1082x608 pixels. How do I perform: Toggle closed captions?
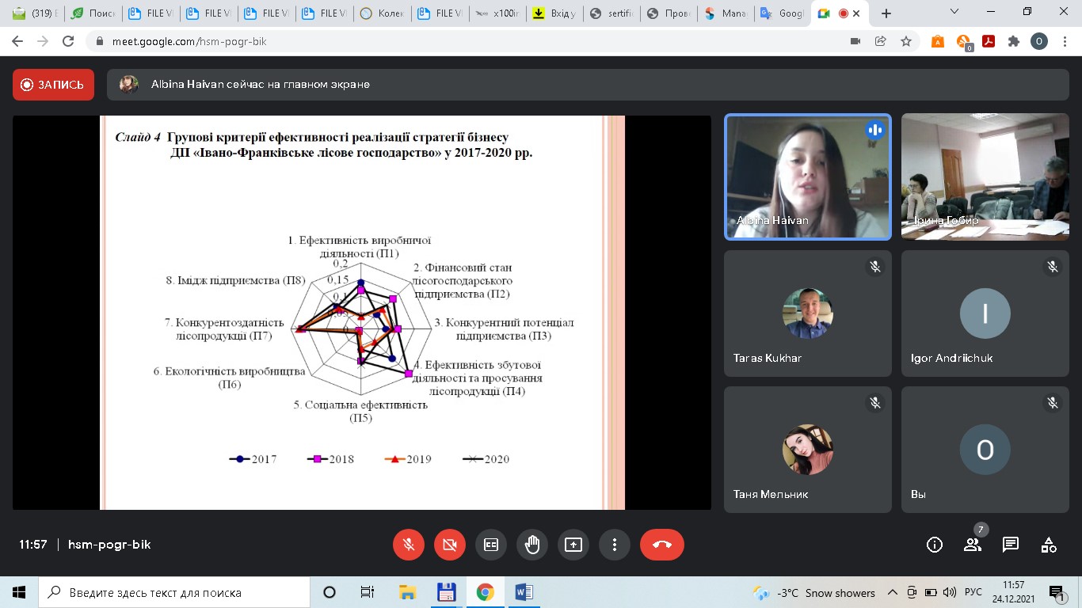click(x=491, y=545)
